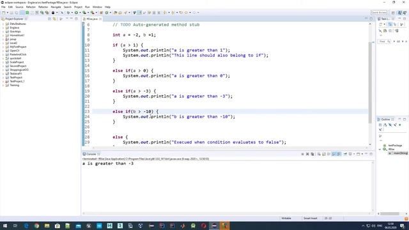Click the Toggle Mark Occurrences toolbar icon
This screenshot has width=409, height=230.
point(139,13)
